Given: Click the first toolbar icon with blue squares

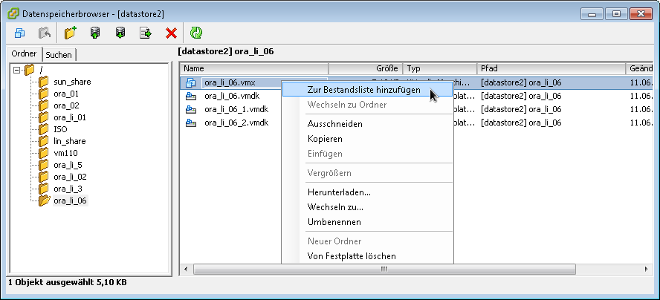Looking at the screenshot, I should point(20,33).
